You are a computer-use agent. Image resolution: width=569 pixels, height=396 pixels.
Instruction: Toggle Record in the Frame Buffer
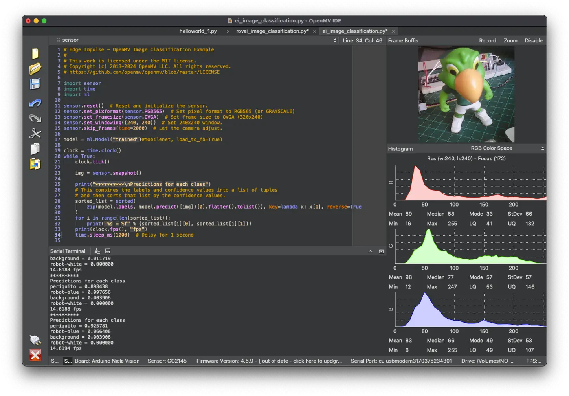pos(487,40)
